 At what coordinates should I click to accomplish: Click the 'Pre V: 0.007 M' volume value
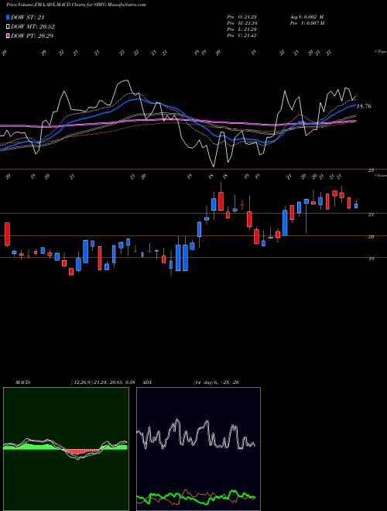click(x=307, y=23)
